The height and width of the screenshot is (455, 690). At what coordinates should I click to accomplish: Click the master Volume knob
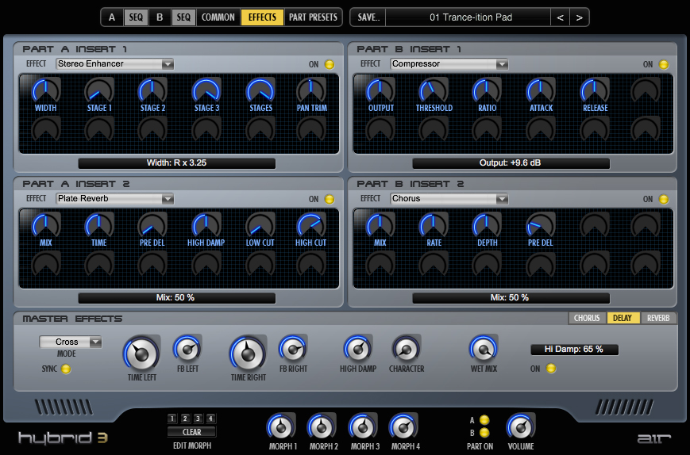click(521, 427)
